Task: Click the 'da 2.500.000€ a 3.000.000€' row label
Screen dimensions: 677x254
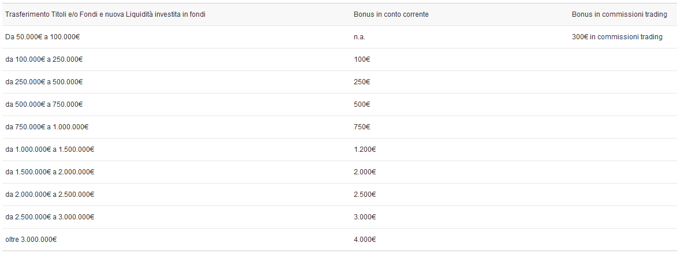Action: [x=50, y=217]
